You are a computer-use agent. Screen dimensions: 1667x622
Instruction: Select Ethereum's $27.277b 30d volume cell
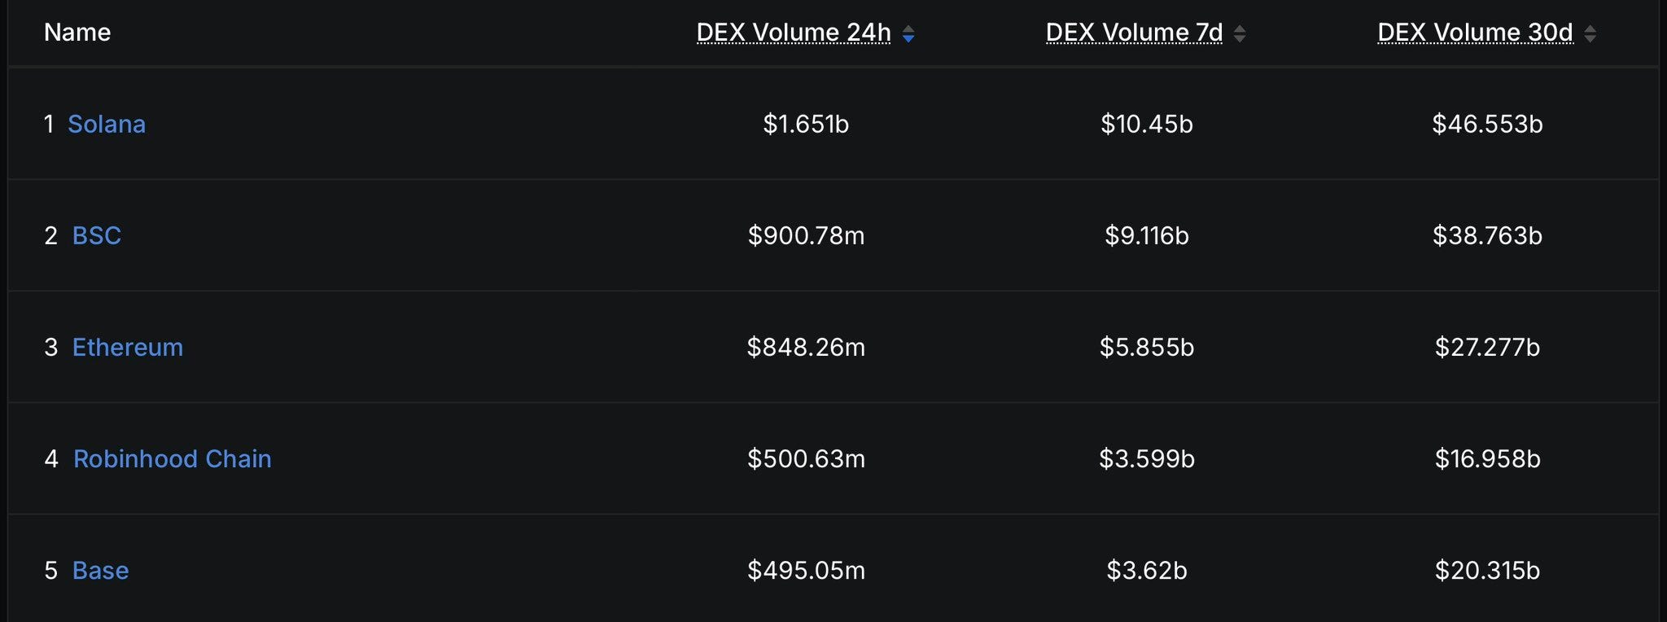pyautogui.click(x=1487, y=347)
